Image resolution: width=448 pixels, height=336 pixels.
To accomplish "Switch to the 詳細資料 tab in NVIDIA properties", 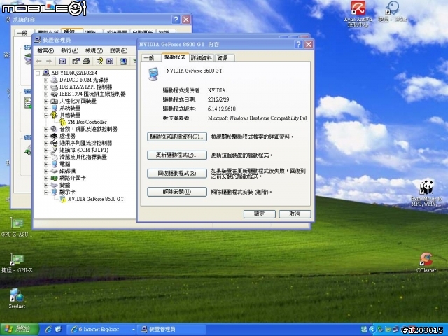I will [202, 58].
